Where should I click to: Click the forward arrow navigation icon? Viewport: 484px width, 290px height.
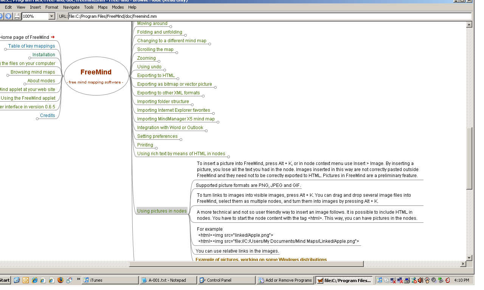coord(8,16)
